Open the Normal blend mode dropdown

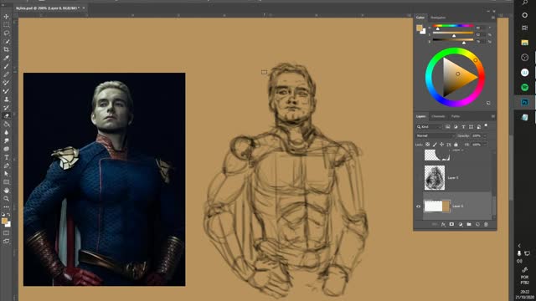pos(435,135)
